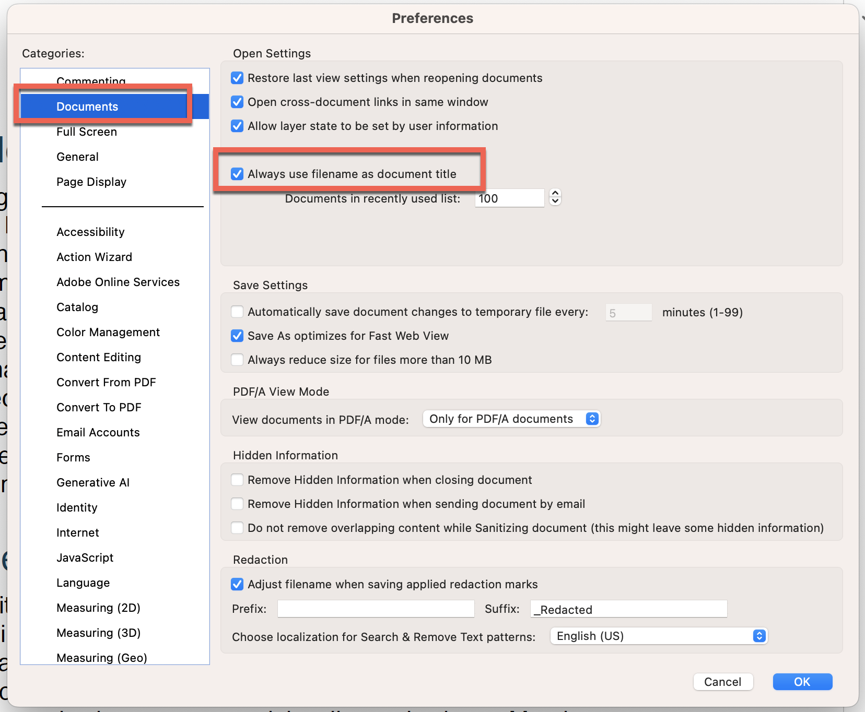865x712 pixels.
Task: Select the JavaScript category
Action: [x=85, y=557]
